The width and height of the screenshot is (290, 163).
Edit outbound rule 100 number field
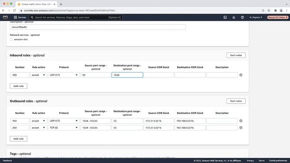(19, 121)
